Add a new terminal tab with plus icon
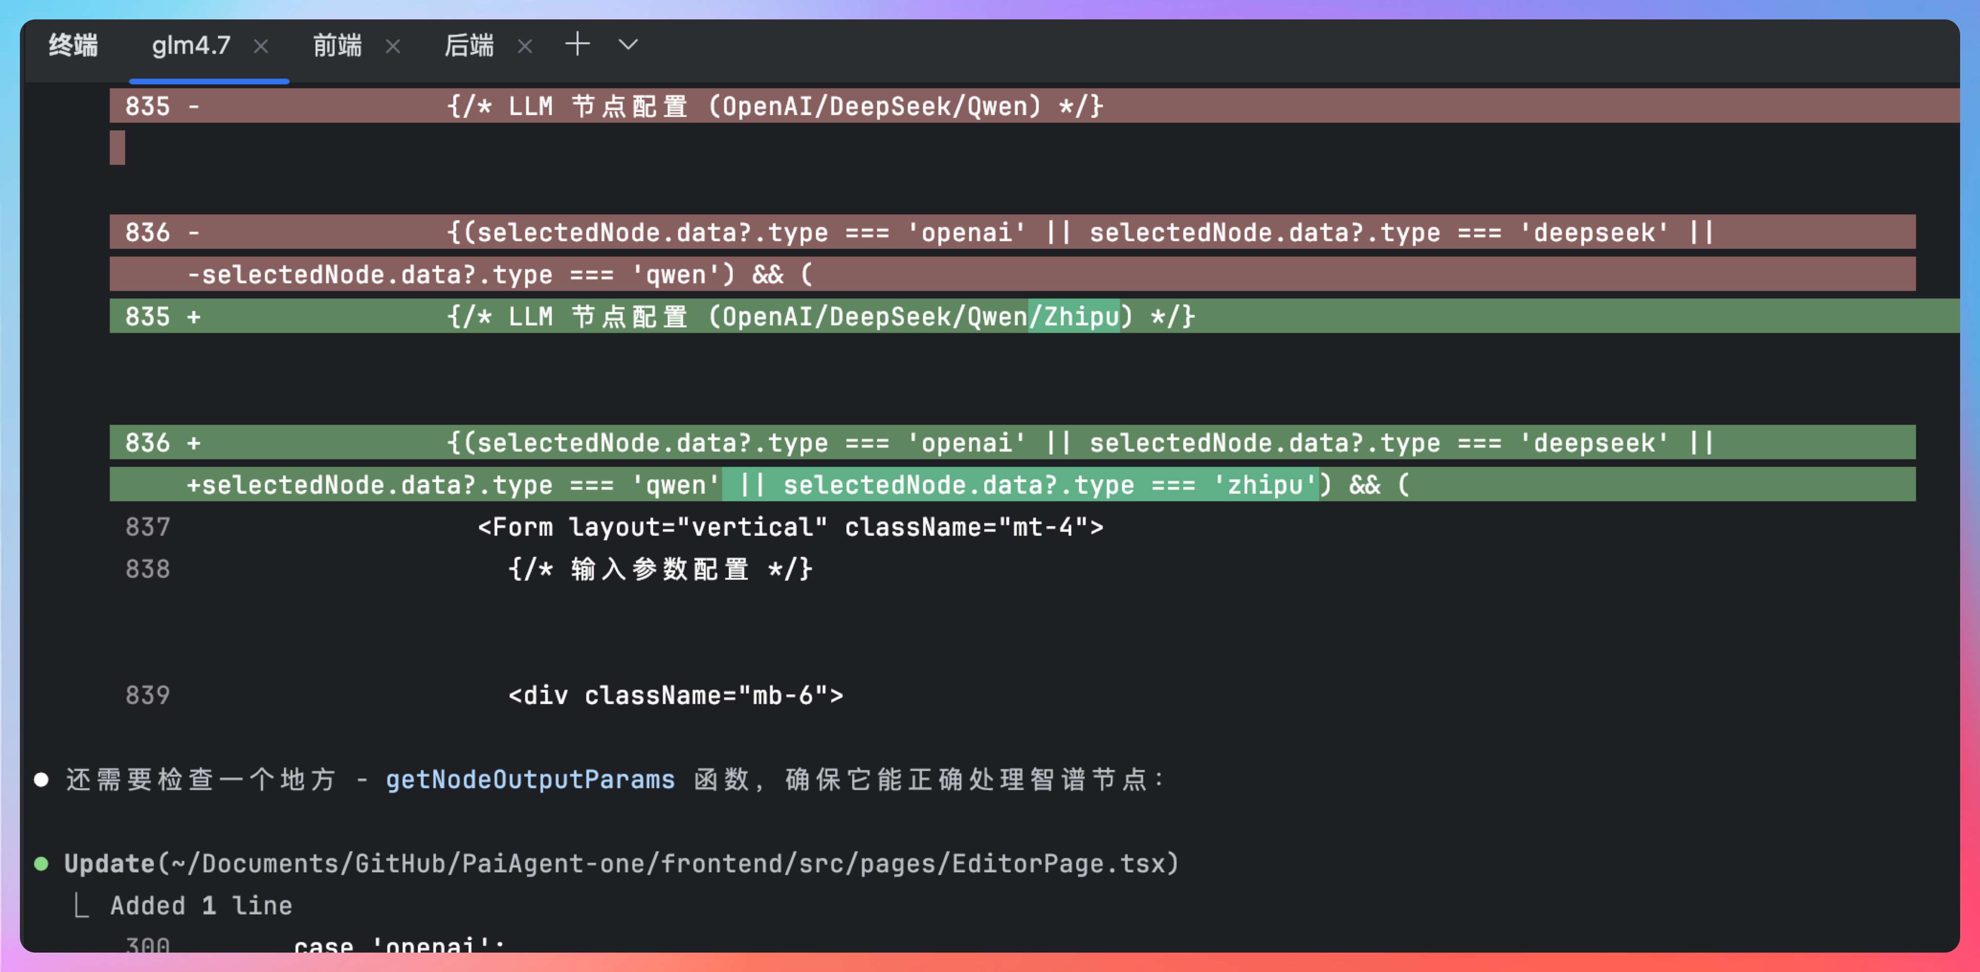The width and height of the screenshot is (1980, 972). [x=577, y=45]
